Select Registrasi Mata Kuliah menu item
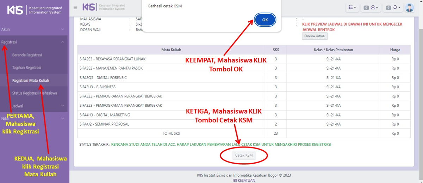Image resolution: width=423 pixels, height=183 pixels. pos(31,80)
